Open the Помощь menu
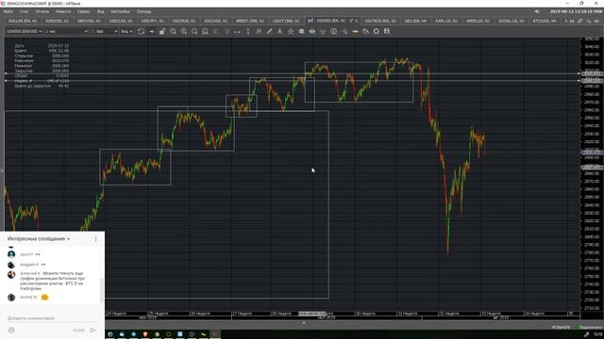This screenshot has width=604, height=339. 143,11
